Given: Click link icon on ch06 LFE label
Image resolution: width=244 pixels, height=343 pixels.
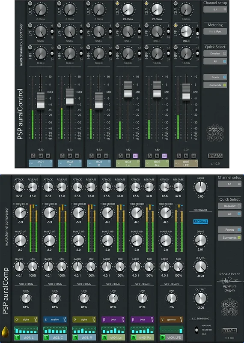Looking at the screenshot, I should pos(177,163).
